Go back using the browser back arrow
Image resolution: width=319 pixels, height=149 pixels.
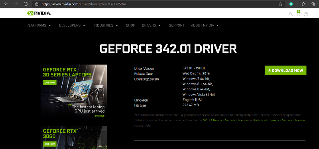[6, 4]
